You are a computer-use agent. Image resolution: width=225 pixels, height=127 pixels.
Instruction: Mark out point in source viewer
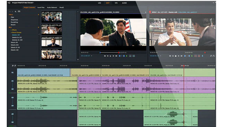124,56
